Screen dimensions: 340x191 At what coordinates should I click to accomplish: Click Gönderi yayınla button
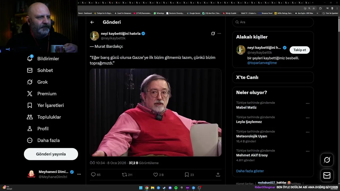[51, 154]
